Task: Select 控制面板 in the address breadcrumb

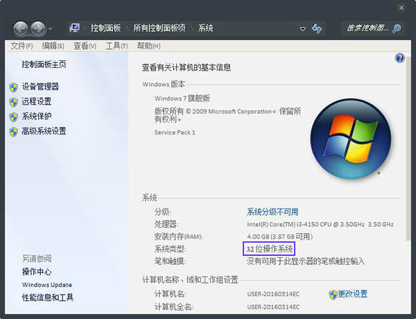Action: pyautogui.click(x=105, y=28)
